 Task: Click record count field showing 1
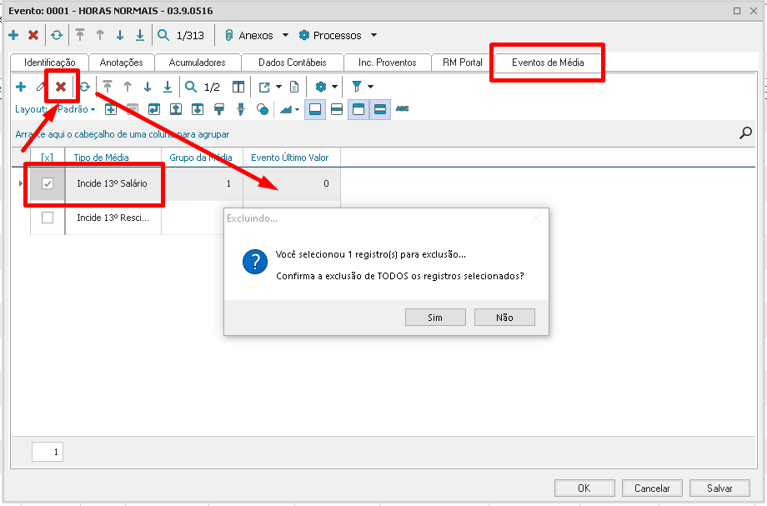click(x=48, y=452)
